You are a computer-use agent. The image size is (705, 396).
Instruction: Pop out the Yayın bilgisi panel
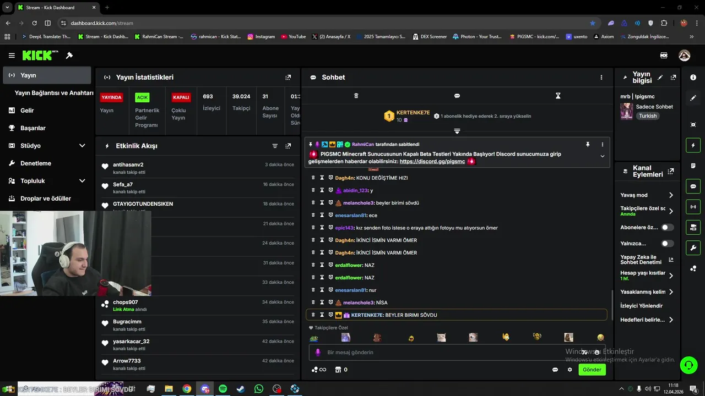pos(673,78)
